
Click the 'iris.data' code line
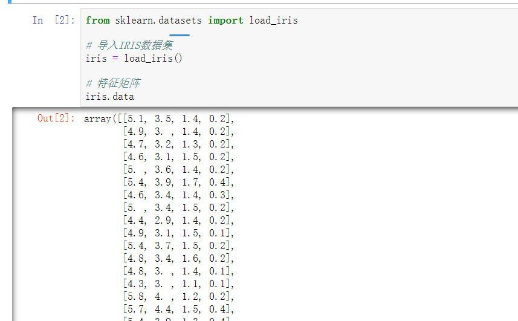pyautogui.click(x=109, y=97)
